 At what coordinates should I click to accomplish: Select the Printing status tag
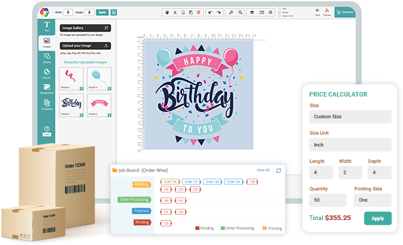pos(142,223)
